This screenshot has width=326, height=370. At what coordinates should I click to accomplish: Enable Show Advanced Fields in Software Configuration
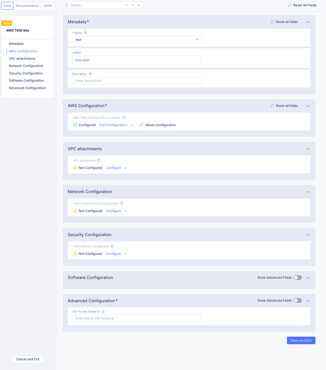click(297, 277)
